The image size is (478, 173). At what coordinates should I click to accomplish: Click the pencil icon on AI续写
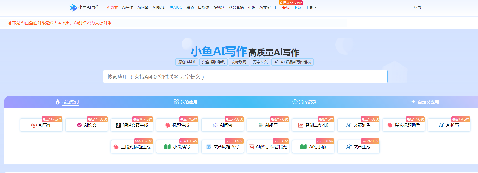[260, 125]
